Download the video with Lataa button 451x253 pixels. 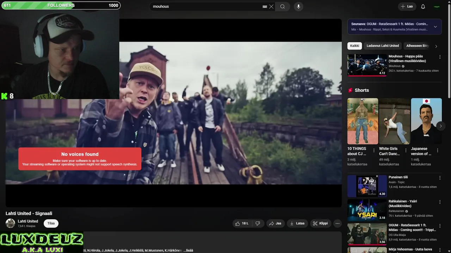[297, 223]
